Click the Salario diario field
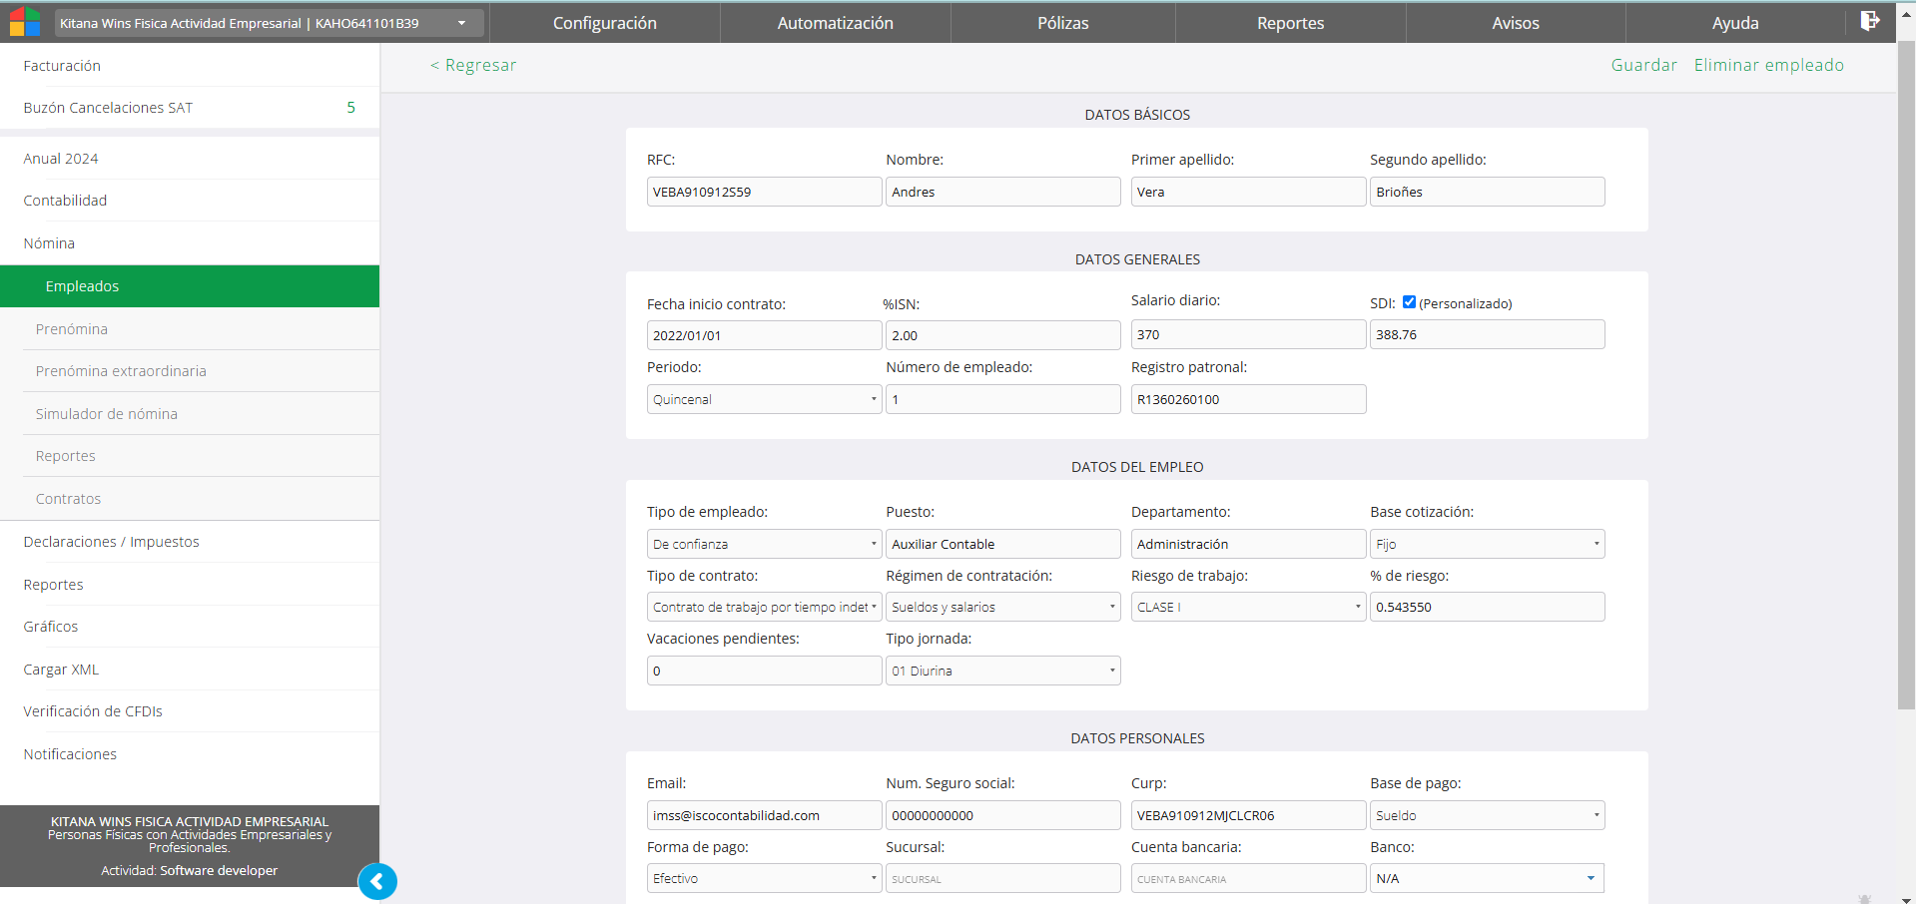The height and width of the screenshot is (904, 1916). (1247, 334)
